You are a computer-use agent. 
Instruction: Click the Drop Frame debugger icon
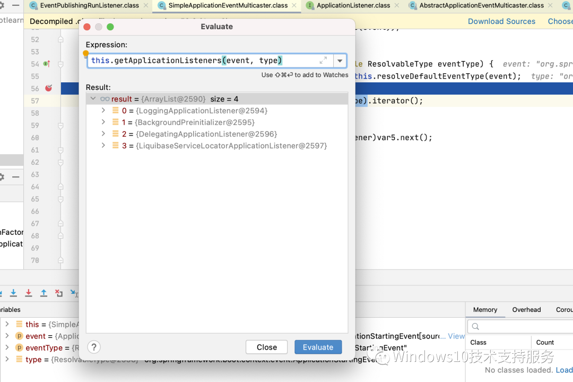click(x=58, y=293)
